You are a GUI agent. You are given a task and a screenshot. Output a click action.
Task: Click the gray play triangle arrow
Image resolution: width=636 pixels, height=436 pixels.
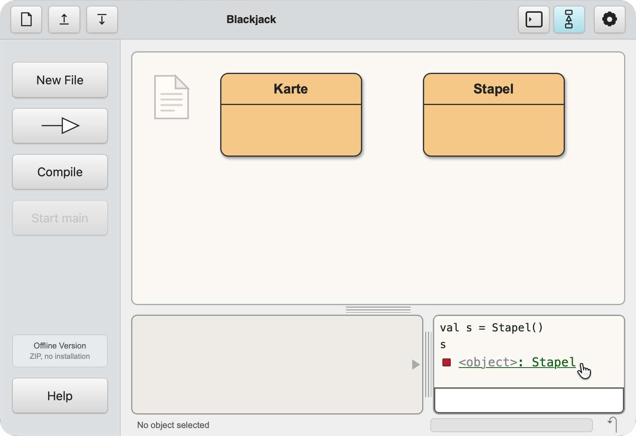(416, 365)
